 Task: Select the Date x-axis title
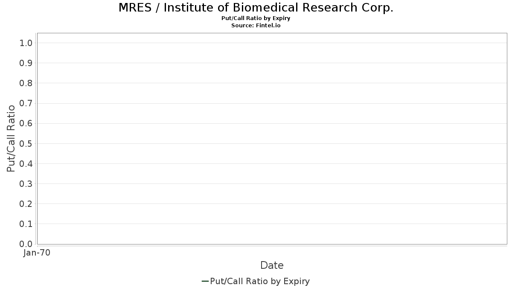(272, 265)
